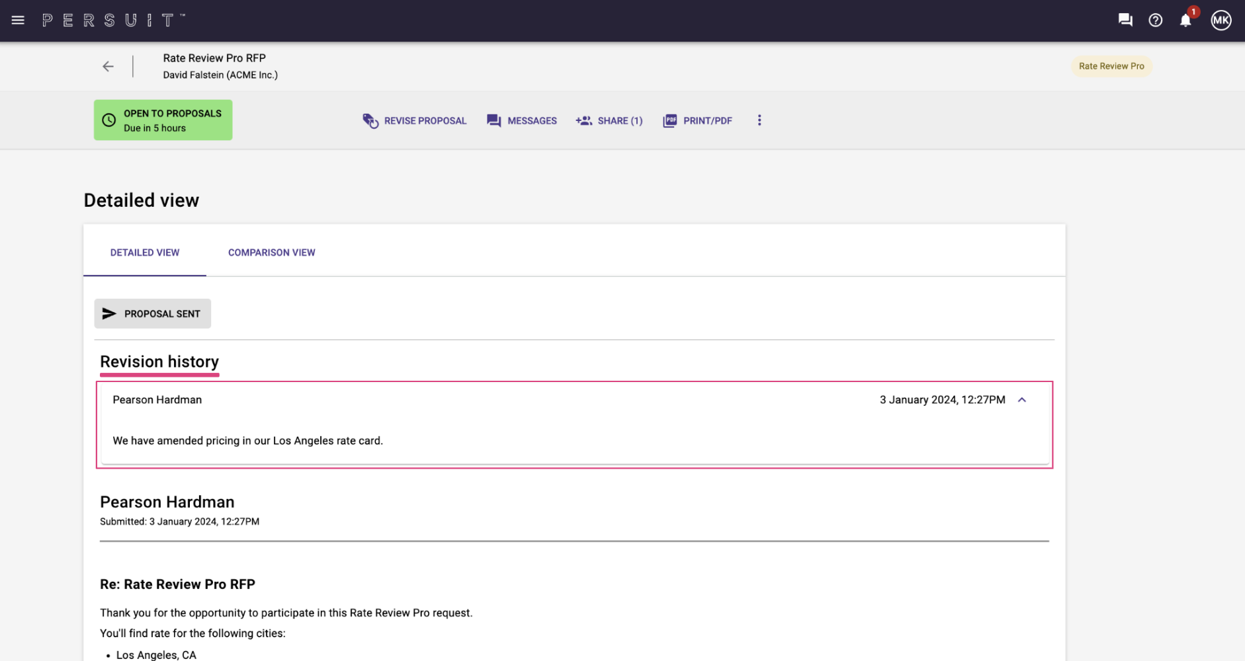Click the 'Thank you for the opportunity' sentence
1245x661 pixels.
(x=286, y=613)
